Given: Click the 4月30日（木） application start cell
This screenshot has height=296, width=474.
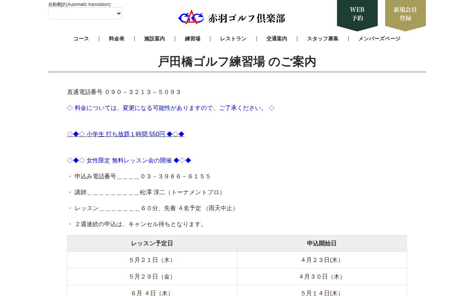Looking at the screenshot, I should (322, 277).
